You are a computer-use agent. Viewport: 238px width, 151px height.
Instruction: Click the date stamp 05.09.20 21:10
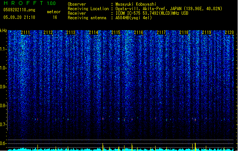(19, 17)
